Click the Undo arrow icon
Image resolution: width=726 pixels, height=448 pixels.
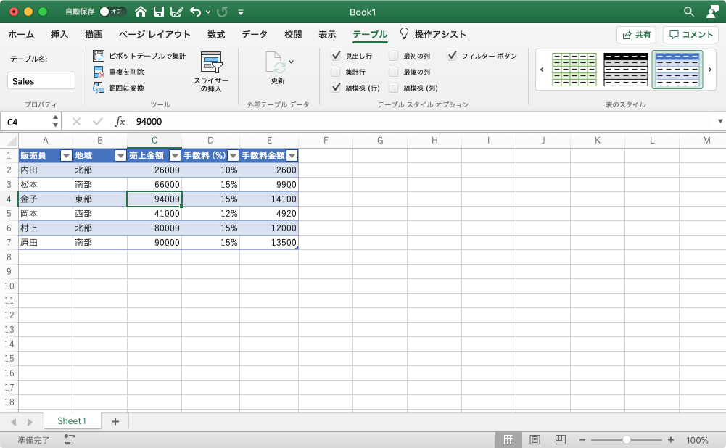tap(195, 12)
